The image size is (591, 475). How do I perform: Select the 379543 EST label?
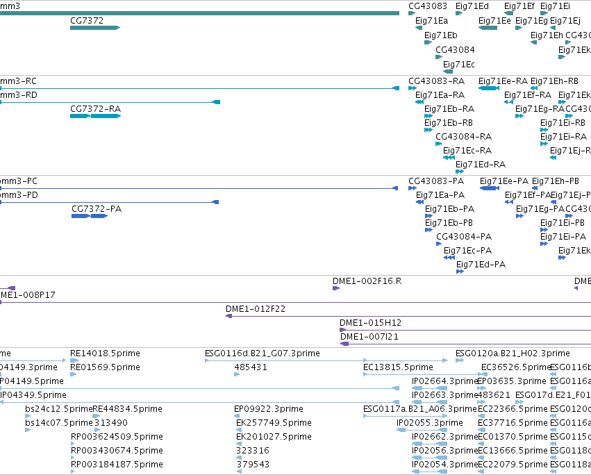(253, 465)
